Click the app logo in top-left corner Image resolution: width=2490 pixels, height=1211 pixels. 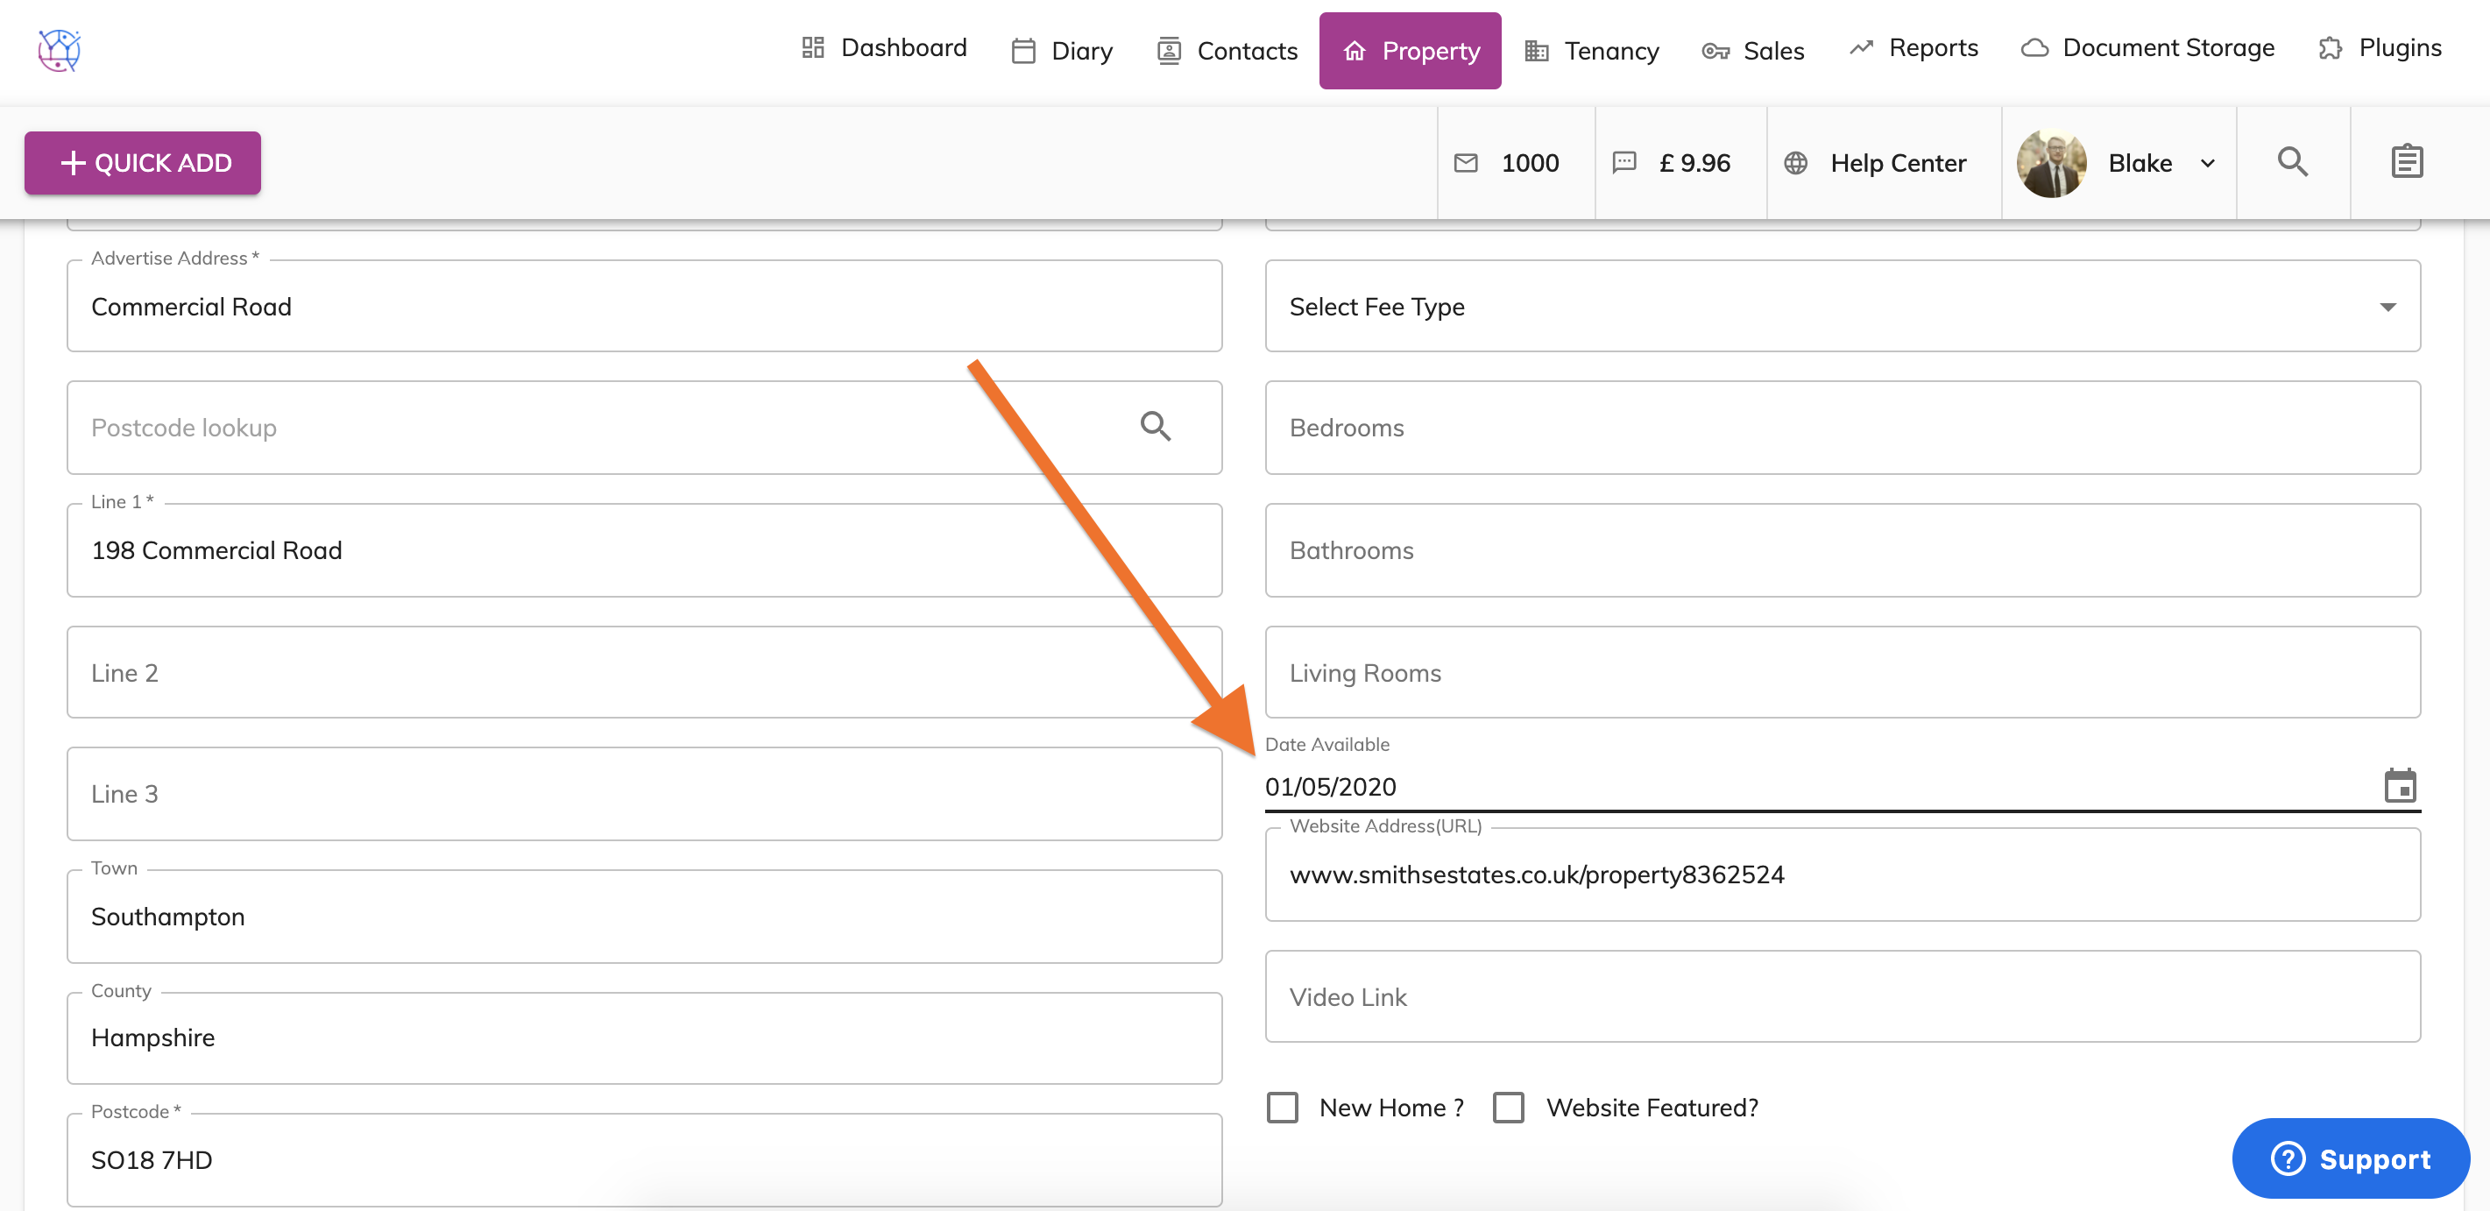(59, 49)
